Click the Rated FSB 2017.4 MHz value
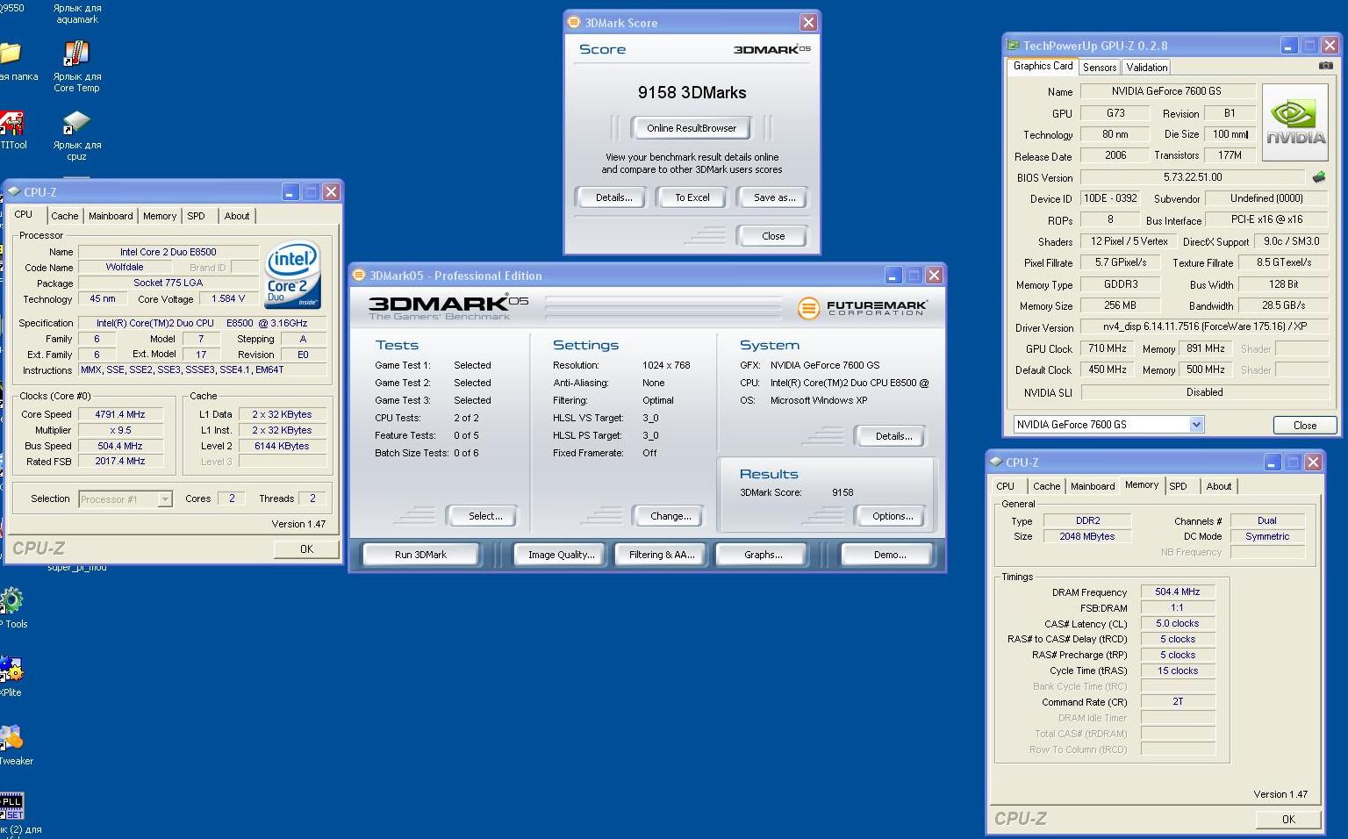The width and height of the screenshot is (1348, 839). pyautogui.click(x=120, y=462)
